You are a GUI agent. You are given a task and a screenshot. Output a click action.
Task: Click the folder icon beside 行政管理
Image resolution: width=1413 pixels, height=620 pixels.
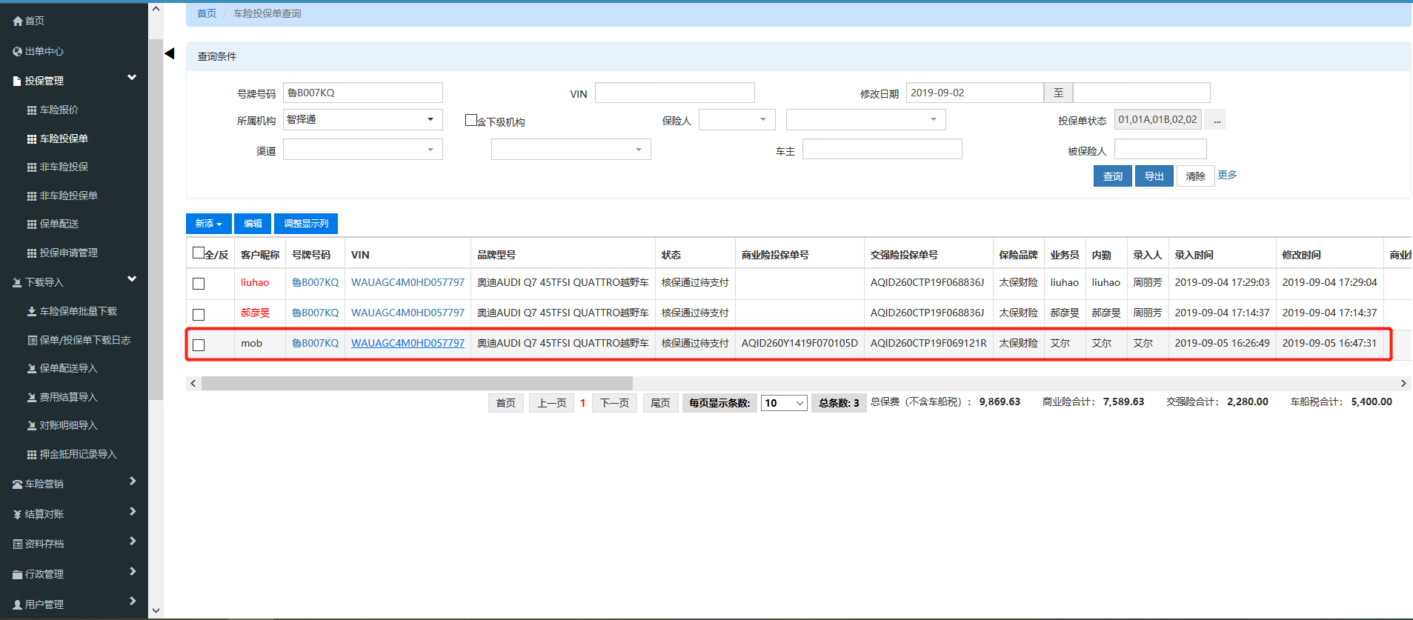(18, 575)
